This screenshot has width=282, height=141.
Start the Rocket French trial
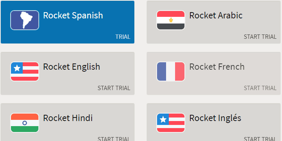point(260,88)
